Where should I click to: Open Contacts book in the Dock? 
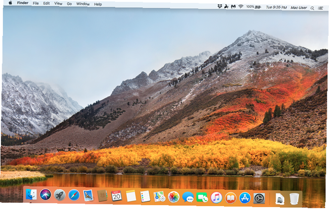[x=102, y=196]
